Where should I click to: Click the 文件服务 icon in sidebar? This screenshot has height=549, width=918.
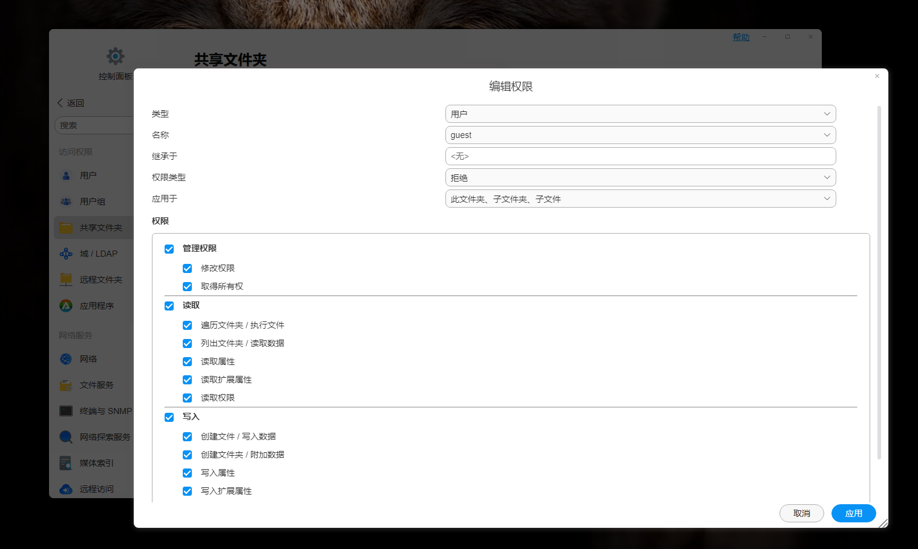click(x=66, y=385)
